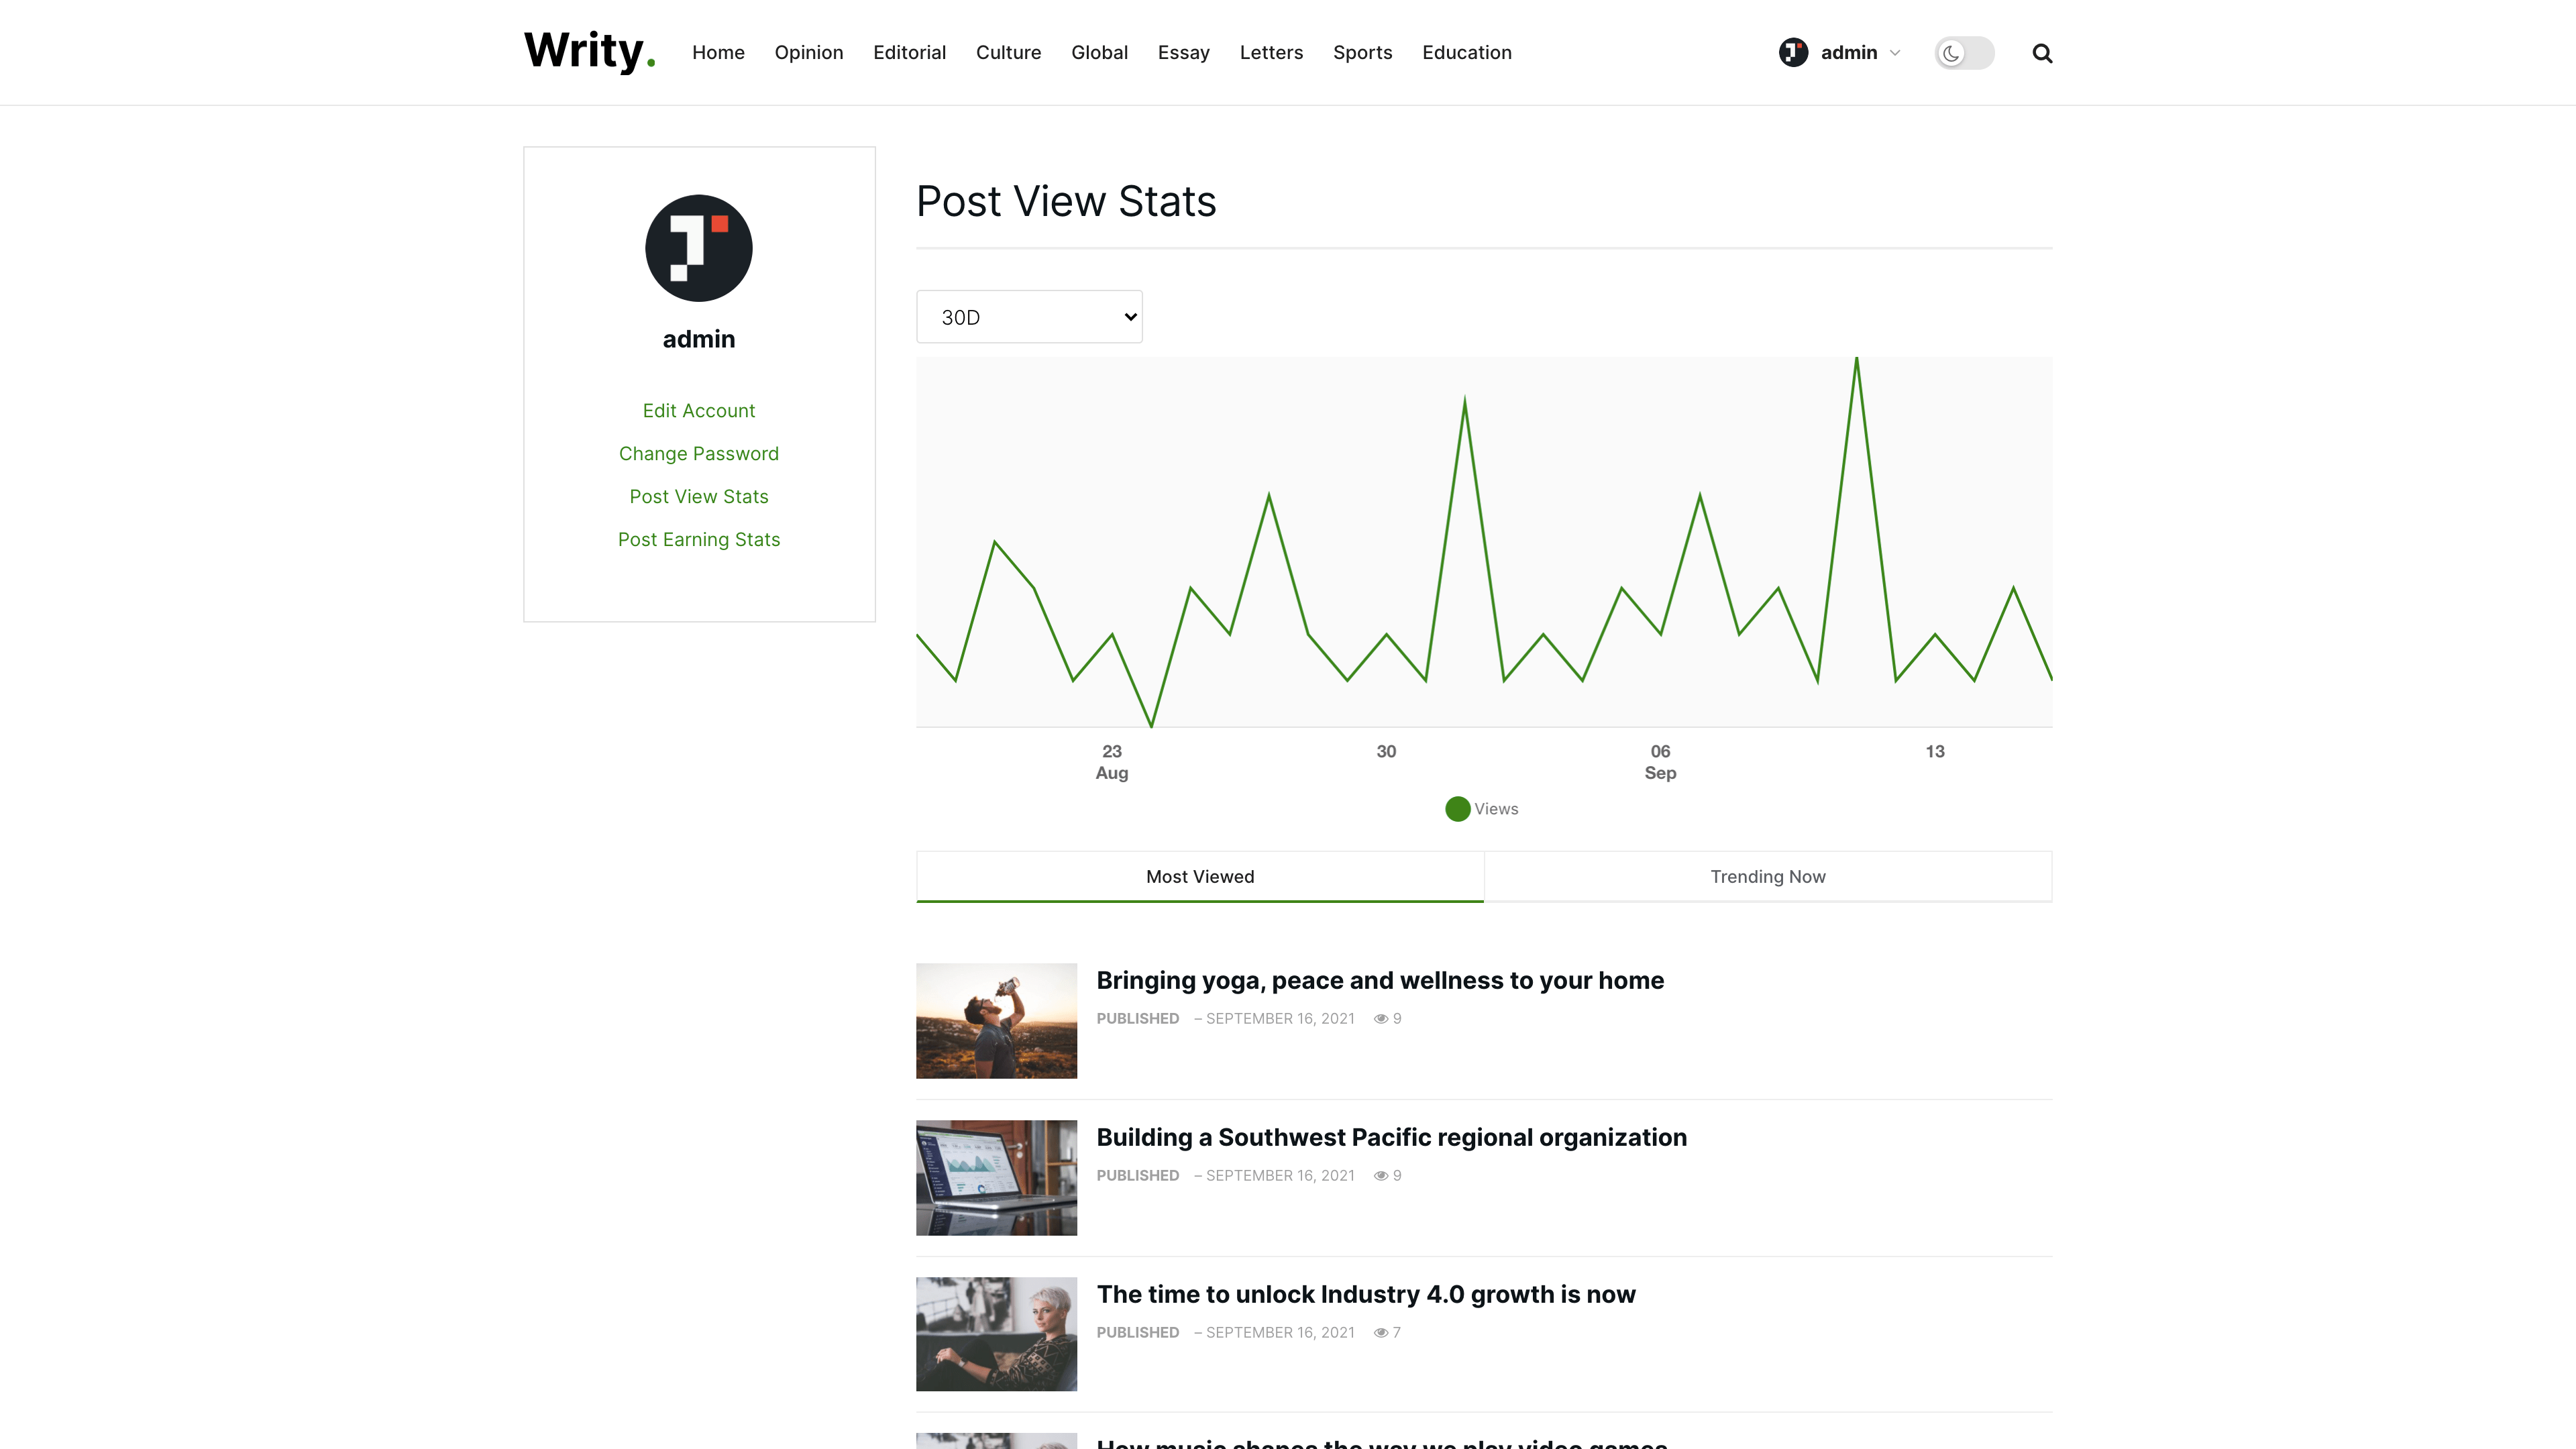Select the Most Viewed tab
The width and height of the screenshot is (2576, 1449).
(x=1199, y=876)
